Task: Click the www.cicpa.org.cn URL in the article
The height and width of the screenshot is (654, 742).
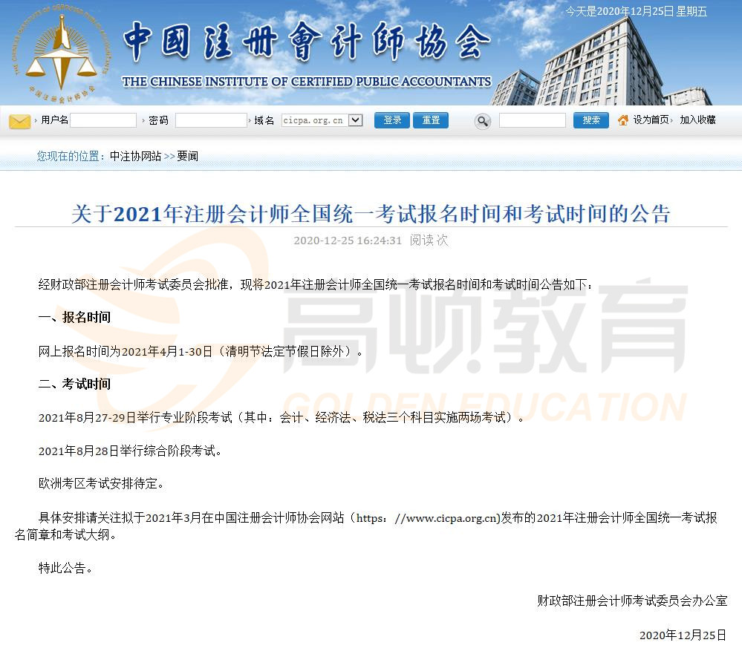Action: point(451,518)
